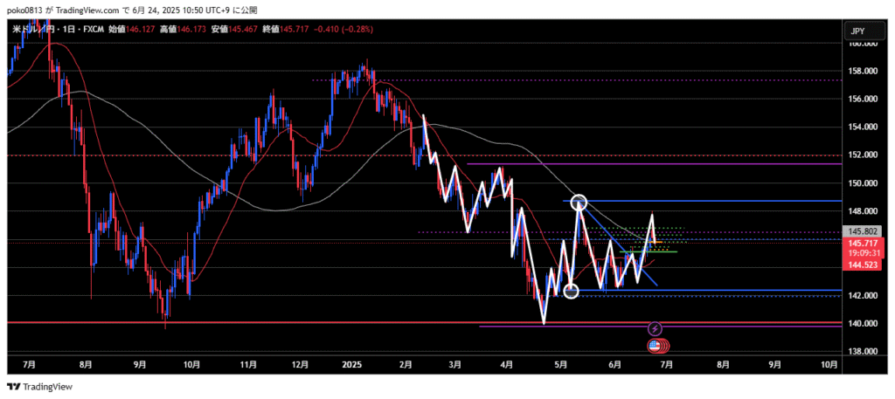
Task: Select the purple horizontal line near 151.4
Action: (x=699, y=163)
